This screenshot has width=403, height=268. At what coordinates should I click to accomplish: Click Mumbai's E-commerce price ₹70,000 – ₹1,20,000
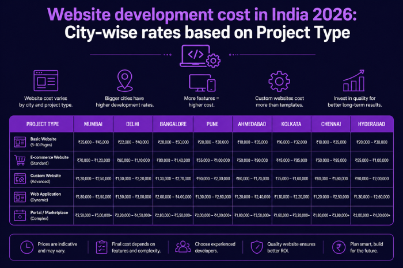93,160
